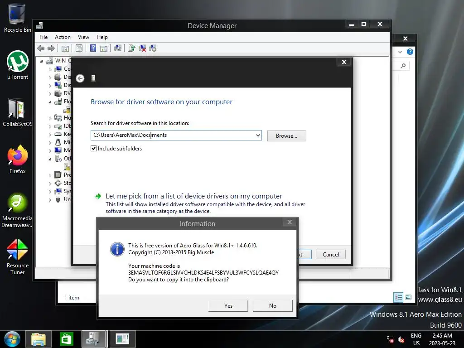This screenshot has height=348, width=464.
Task: Open the driver location path dropdown arrow
Action: click(x=258, y=135)
